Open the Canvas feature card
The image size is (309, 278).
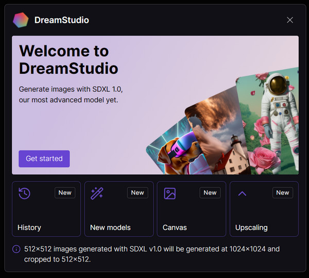192,209
